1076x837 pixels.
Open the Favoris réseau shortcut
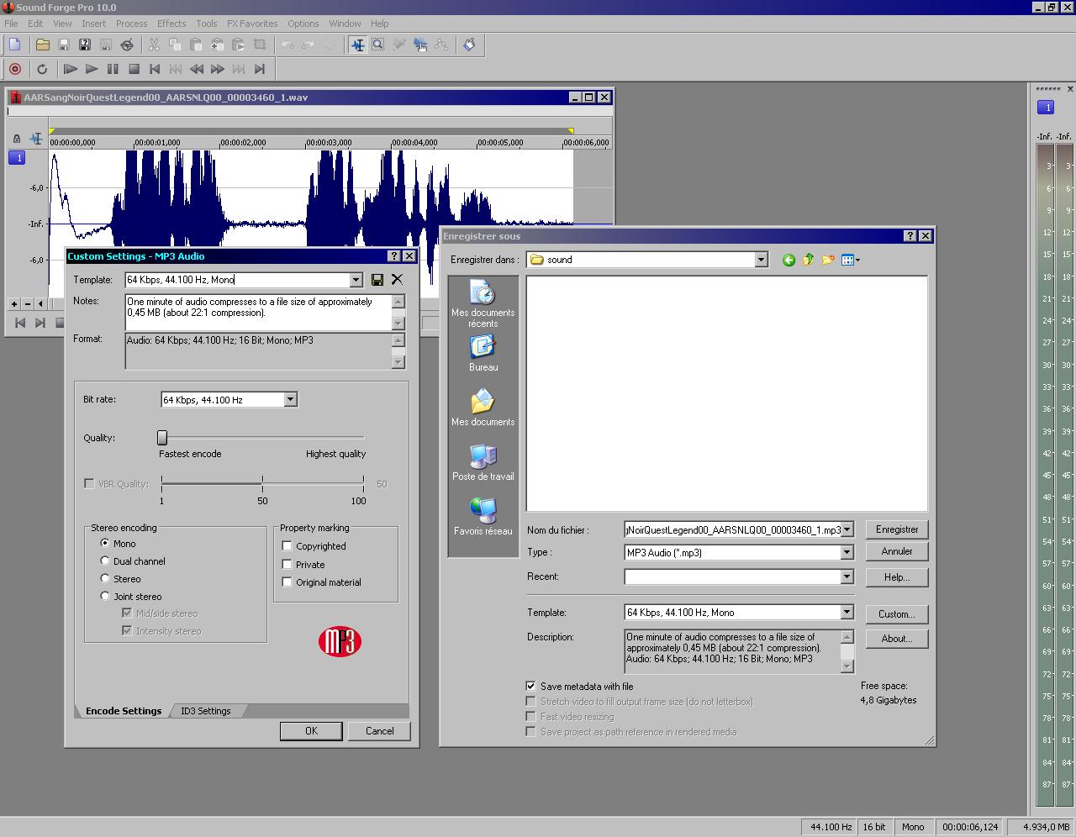[483, 517]
